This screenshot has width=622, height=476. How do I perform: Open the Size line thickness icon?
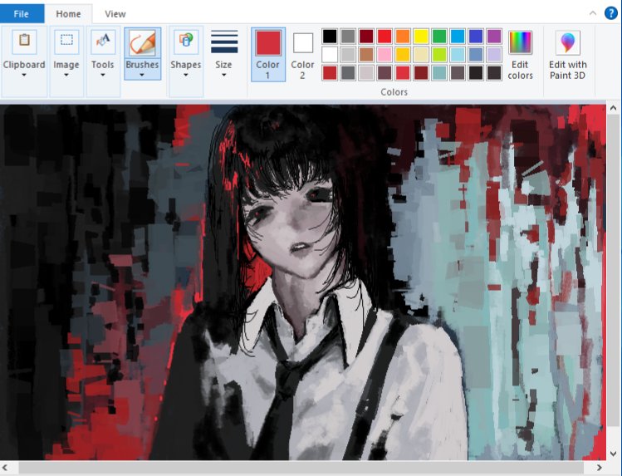[x=224, y=42]
